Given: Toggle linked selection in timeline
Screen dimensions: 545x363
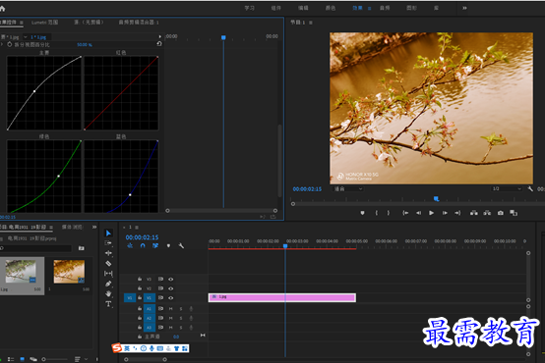Looking at the screenshot, I should [x=155, y=245].
